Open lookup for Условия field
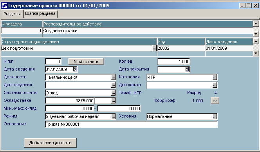Screen dimensions: 260x152 coord(215,116)
